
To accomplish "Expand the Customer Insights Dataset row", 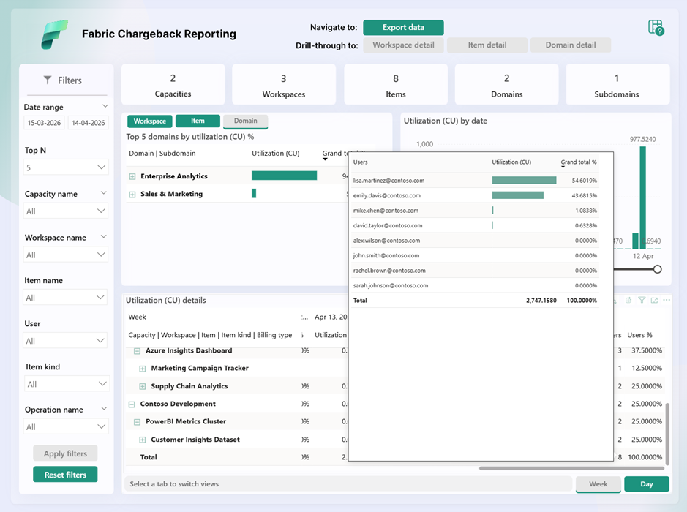I will click(143, 440).
